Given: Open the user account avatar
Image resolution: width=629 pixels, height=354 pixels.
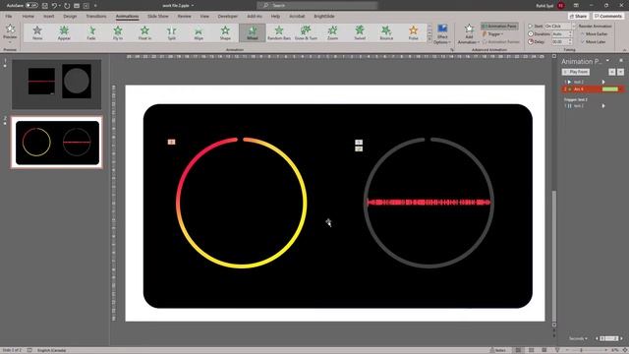Looking at the screenshot, I should coord(561,6).
